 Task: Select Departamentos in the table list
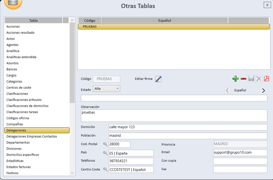click(18, 142)
